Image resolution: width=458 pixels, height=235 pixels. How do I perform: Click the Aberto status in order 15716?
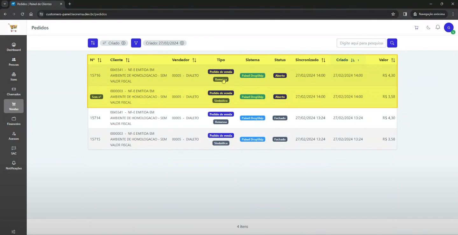tap(280, 75)
